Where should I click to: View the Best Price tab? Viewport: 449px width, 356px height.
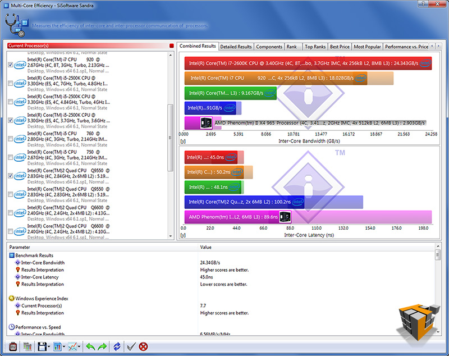tap(340, 47)
